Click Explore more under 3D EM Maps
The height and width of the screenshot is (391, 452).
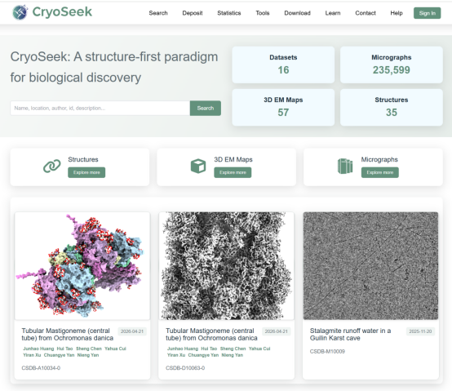[233, 172]
